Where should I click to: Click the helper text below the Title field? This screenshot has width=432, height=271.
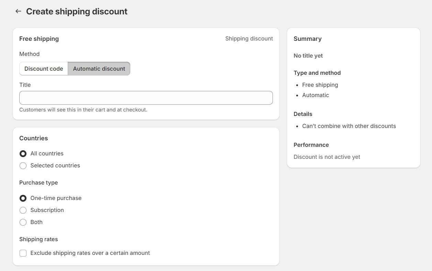83,110
